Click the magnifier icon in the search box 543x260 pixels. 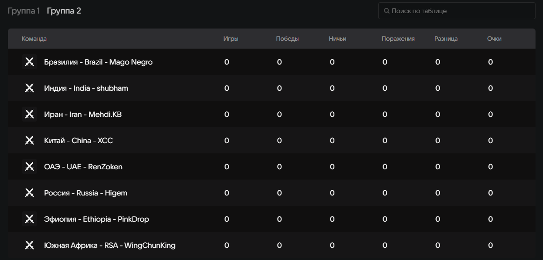387,11
